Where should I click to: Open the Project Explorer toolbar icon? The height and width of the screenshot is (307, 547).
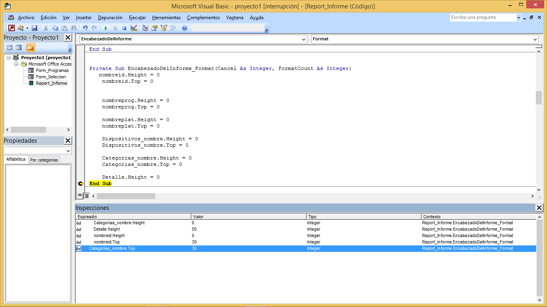click(145, 28)
